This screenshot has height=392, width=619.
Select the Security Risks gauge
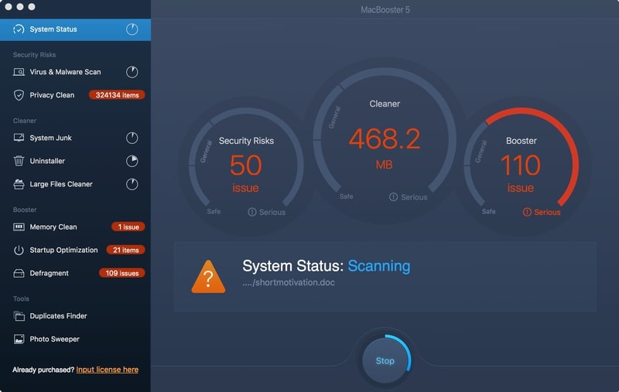(246, 166)
